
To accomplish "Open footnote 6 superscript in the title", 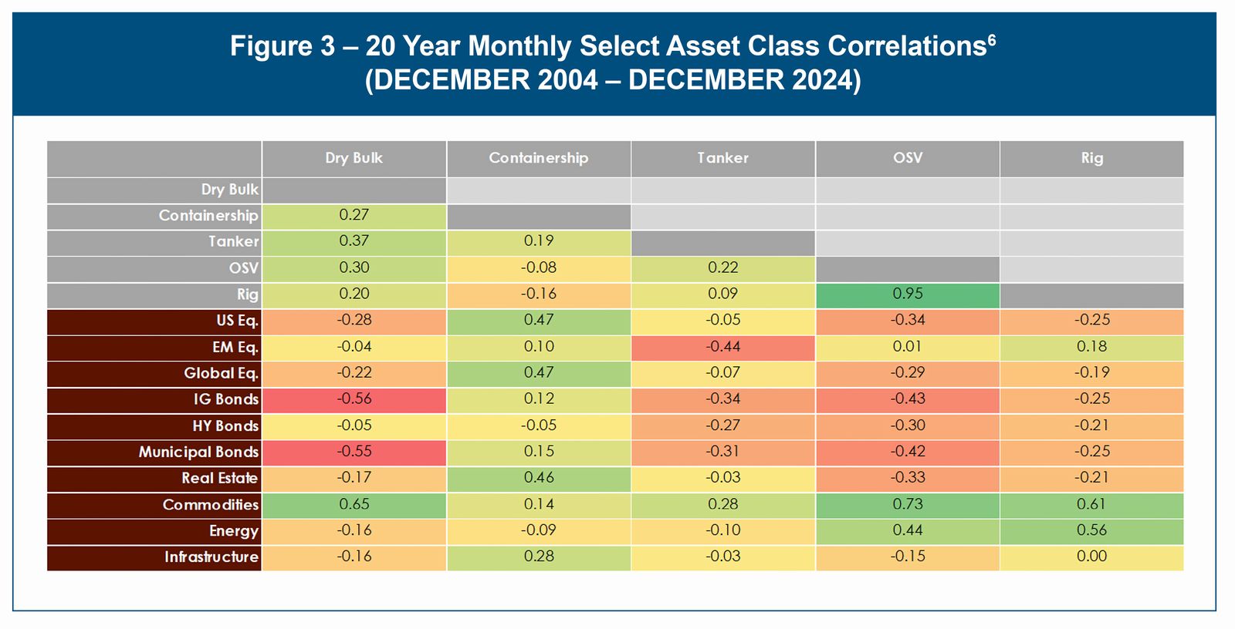I will click(991, 38).
